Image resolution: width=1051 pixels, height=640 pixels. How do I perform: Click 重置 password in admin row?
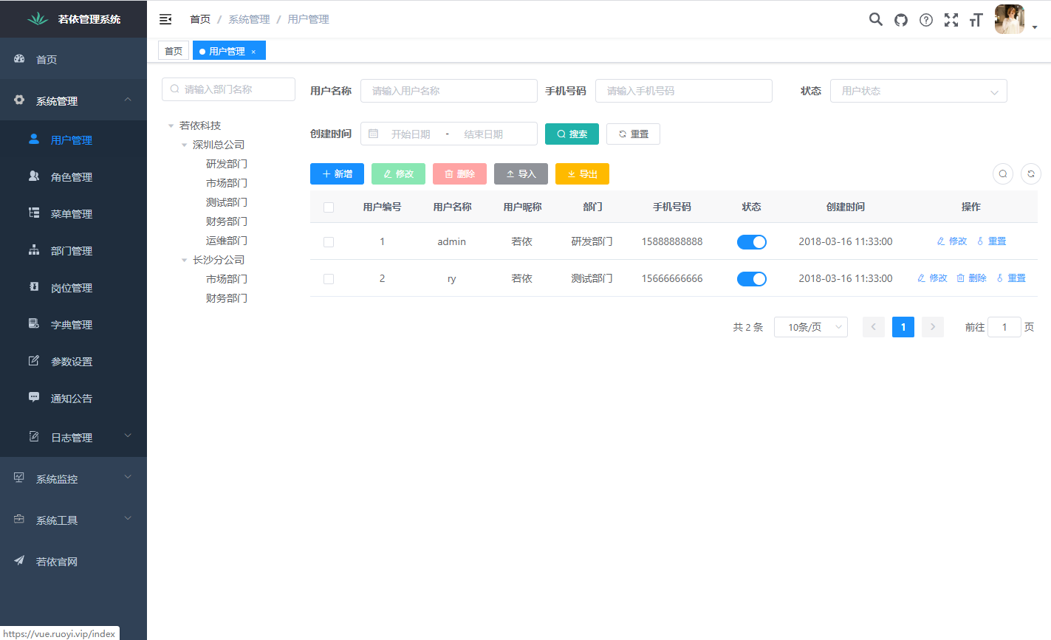[991, 241]
